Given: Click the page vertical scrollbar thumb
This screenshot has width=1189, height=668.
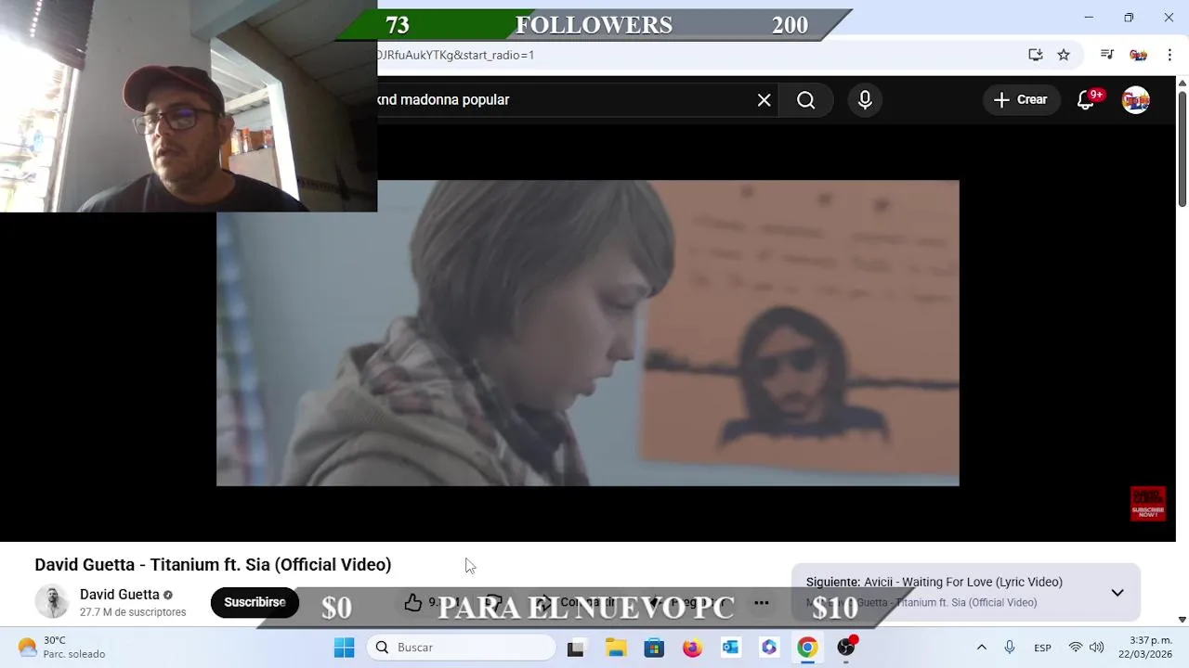Looking at the screenshot, I should (x=1182, y=148).
